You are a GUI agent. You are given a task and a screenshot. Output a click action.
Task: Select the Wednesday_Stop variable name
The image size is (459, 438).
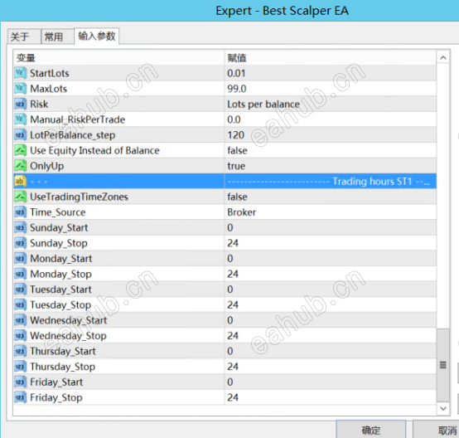tap(68, 336)
